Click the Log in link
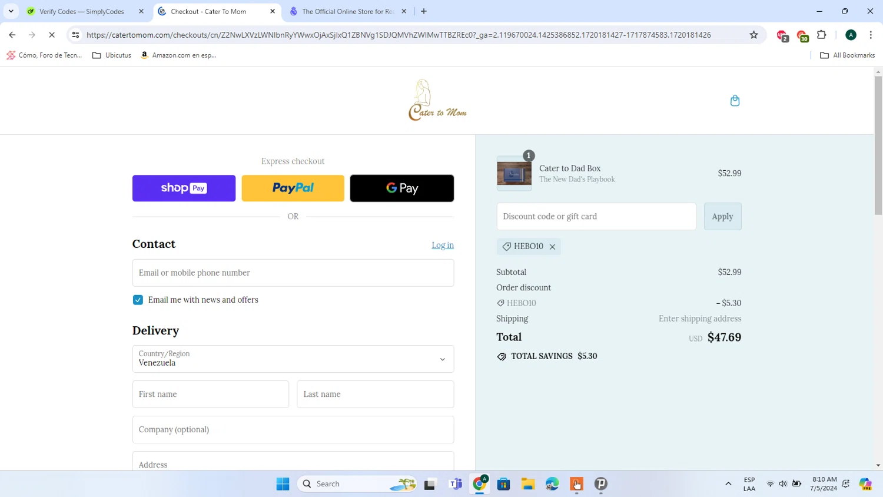883x497 pixels. point(443,245)
